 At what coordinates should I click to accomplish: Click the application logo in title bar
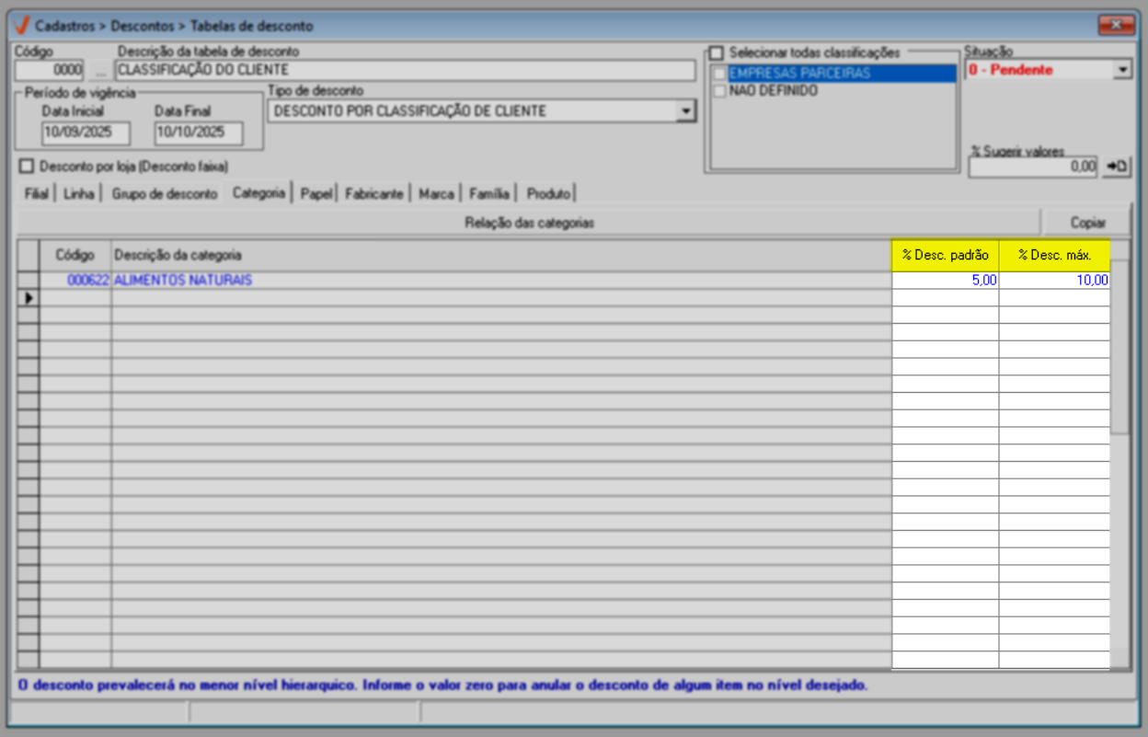(x=22, y=25)
